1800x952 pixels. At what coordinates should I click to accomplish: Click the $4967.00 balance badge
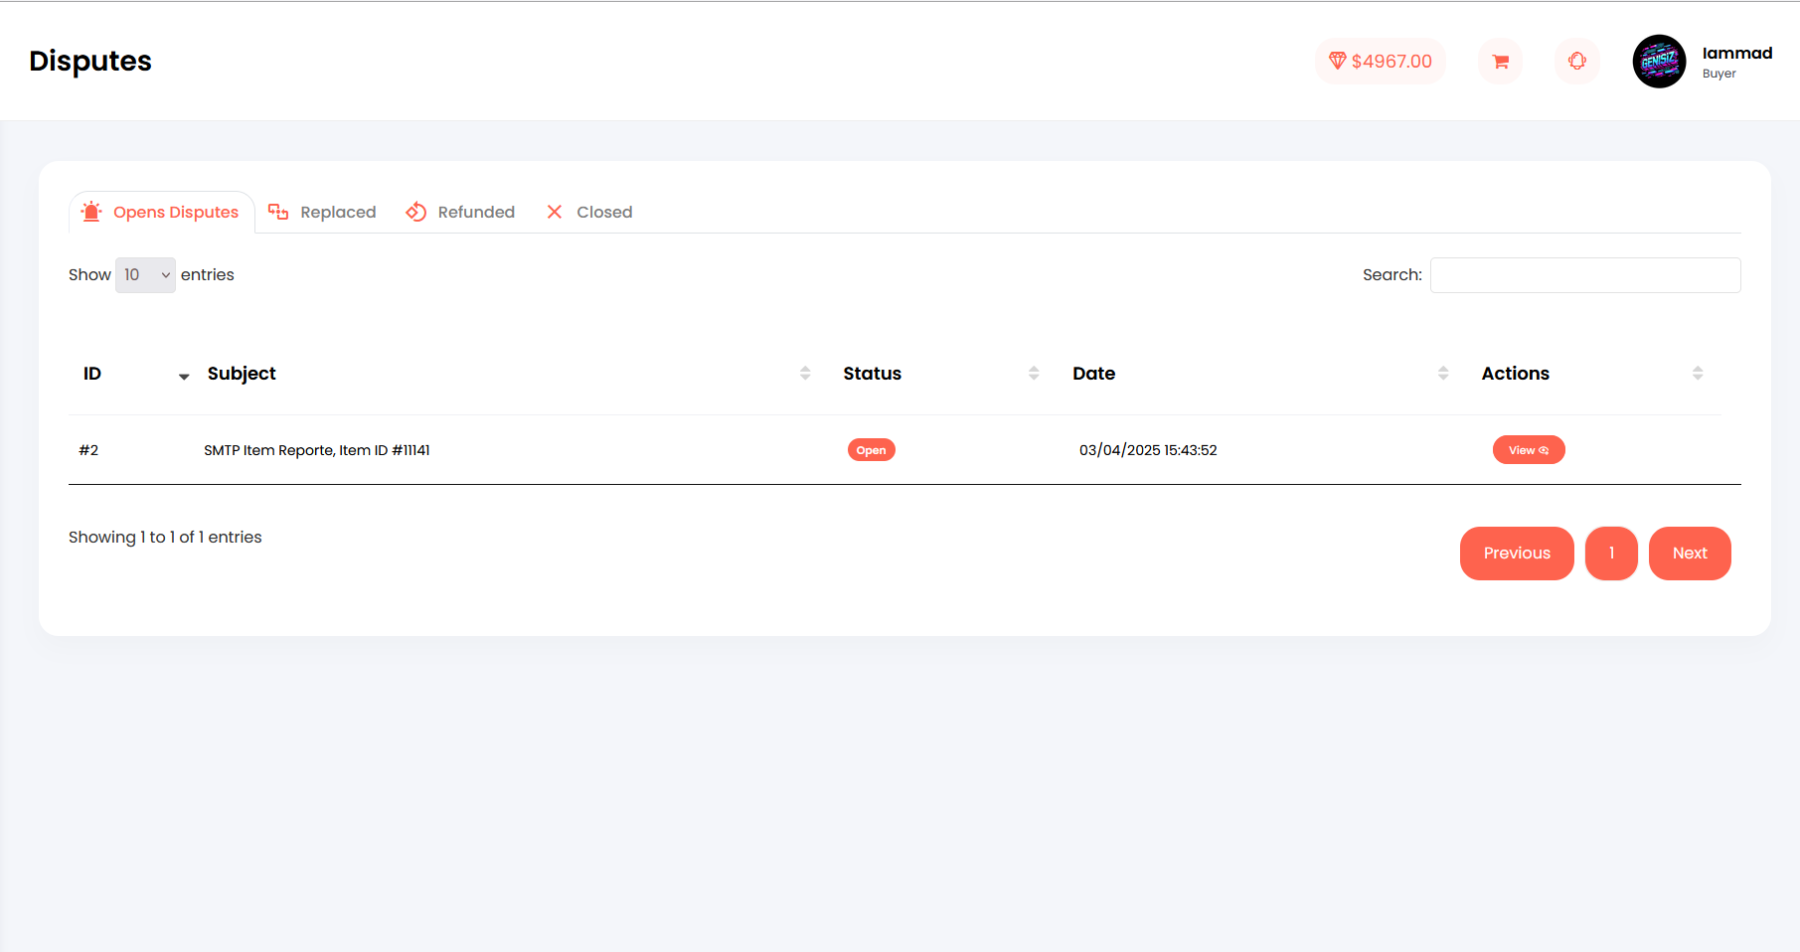(1380, 62)
